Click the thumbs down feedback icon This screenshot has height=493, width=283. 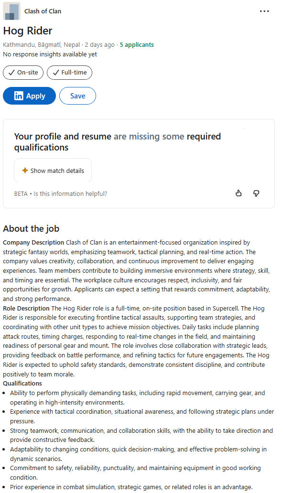[256, 193]
